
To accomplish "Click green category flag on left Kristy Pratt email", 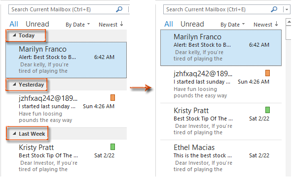I will pyautogui.click(x=112, y=147).
